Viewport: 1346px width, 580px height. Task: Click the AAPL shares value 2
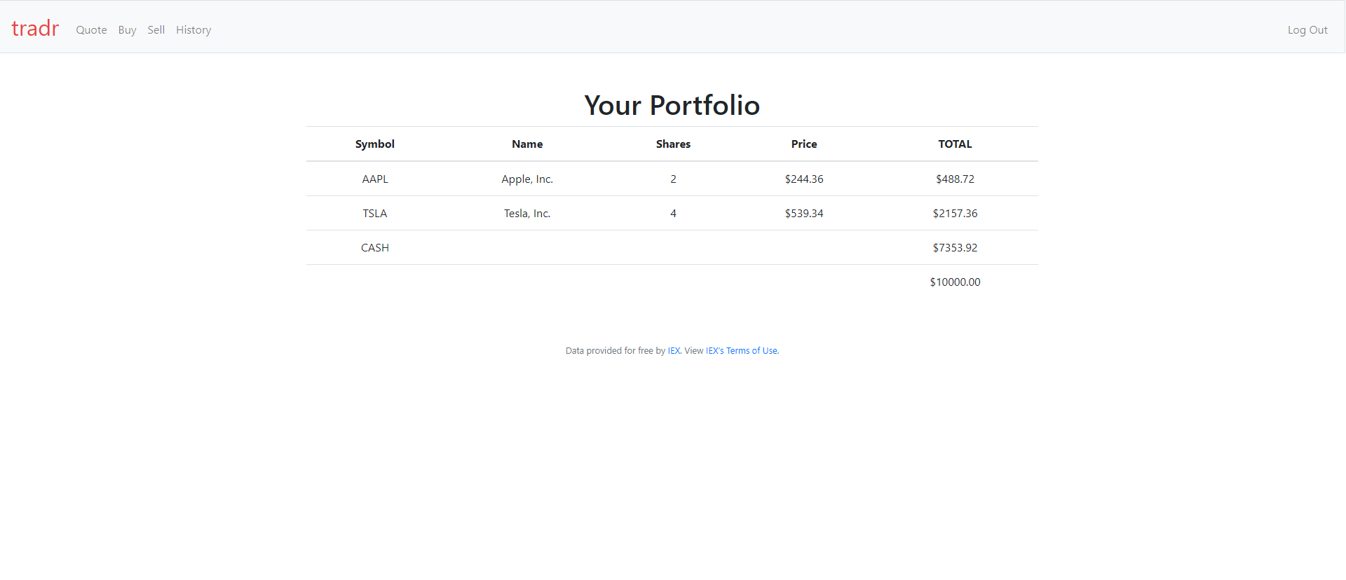pyautogui.click(x=673, y=179)
